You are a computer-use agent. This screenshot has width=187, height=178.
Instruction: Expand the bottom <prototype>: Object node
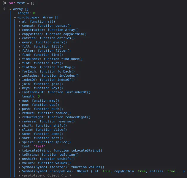(20, 176)
